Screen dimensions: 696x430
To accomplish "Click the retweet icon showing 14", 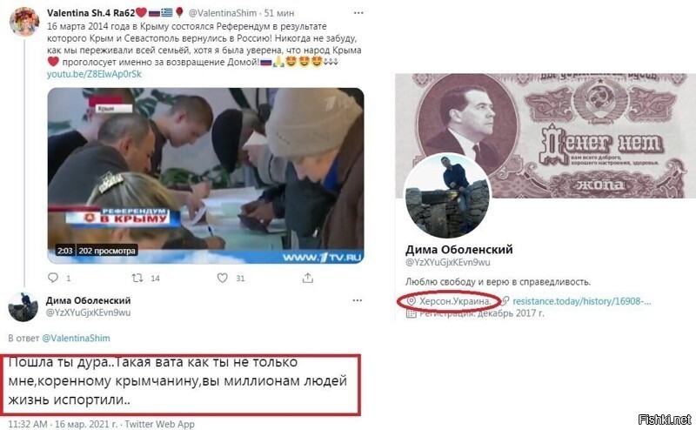I will (137, 278).
